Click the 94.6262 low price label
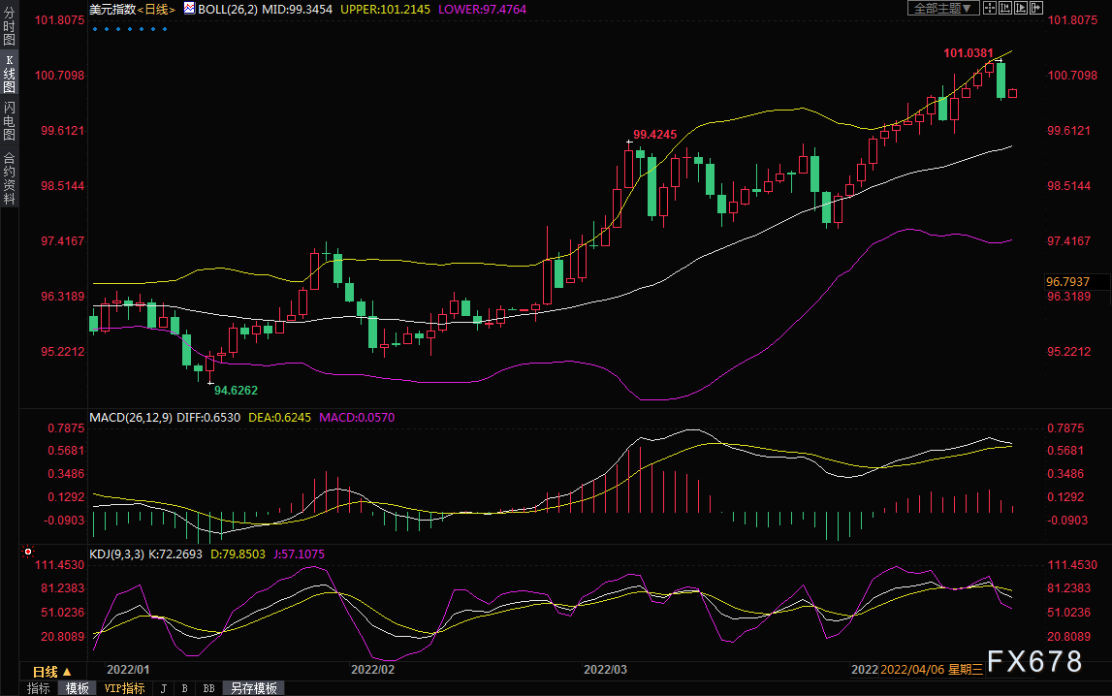Viewport: 1112px width, 696px height. (x=237, y=391)
